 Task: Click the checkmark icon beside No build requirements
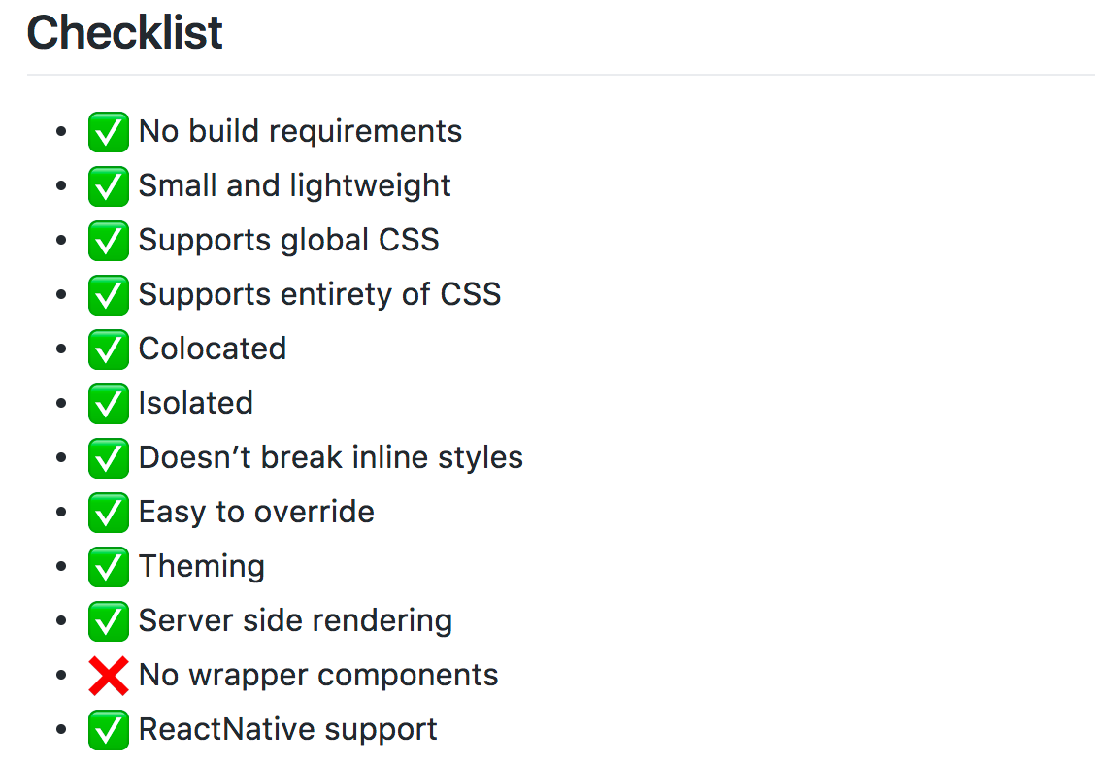tap(109, 132)
